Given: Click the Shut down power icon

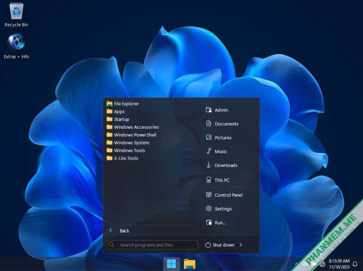Looking at the screenshot, I should click(208, 245).
